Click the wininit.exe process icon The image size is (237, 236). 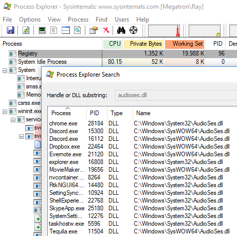click(x=12, y=112)
